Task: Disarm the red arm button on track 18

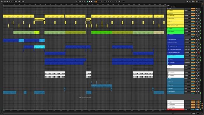Action: click(x=199, y=52)
